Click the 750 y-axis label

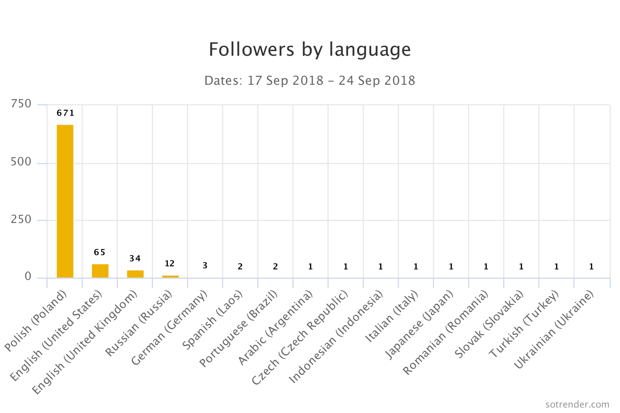pyautogui.click(x=21, y=104)
